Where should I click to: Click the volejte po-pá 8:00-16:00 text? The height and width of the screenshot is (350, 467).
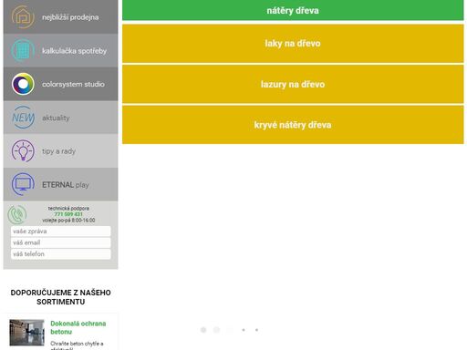68,221
